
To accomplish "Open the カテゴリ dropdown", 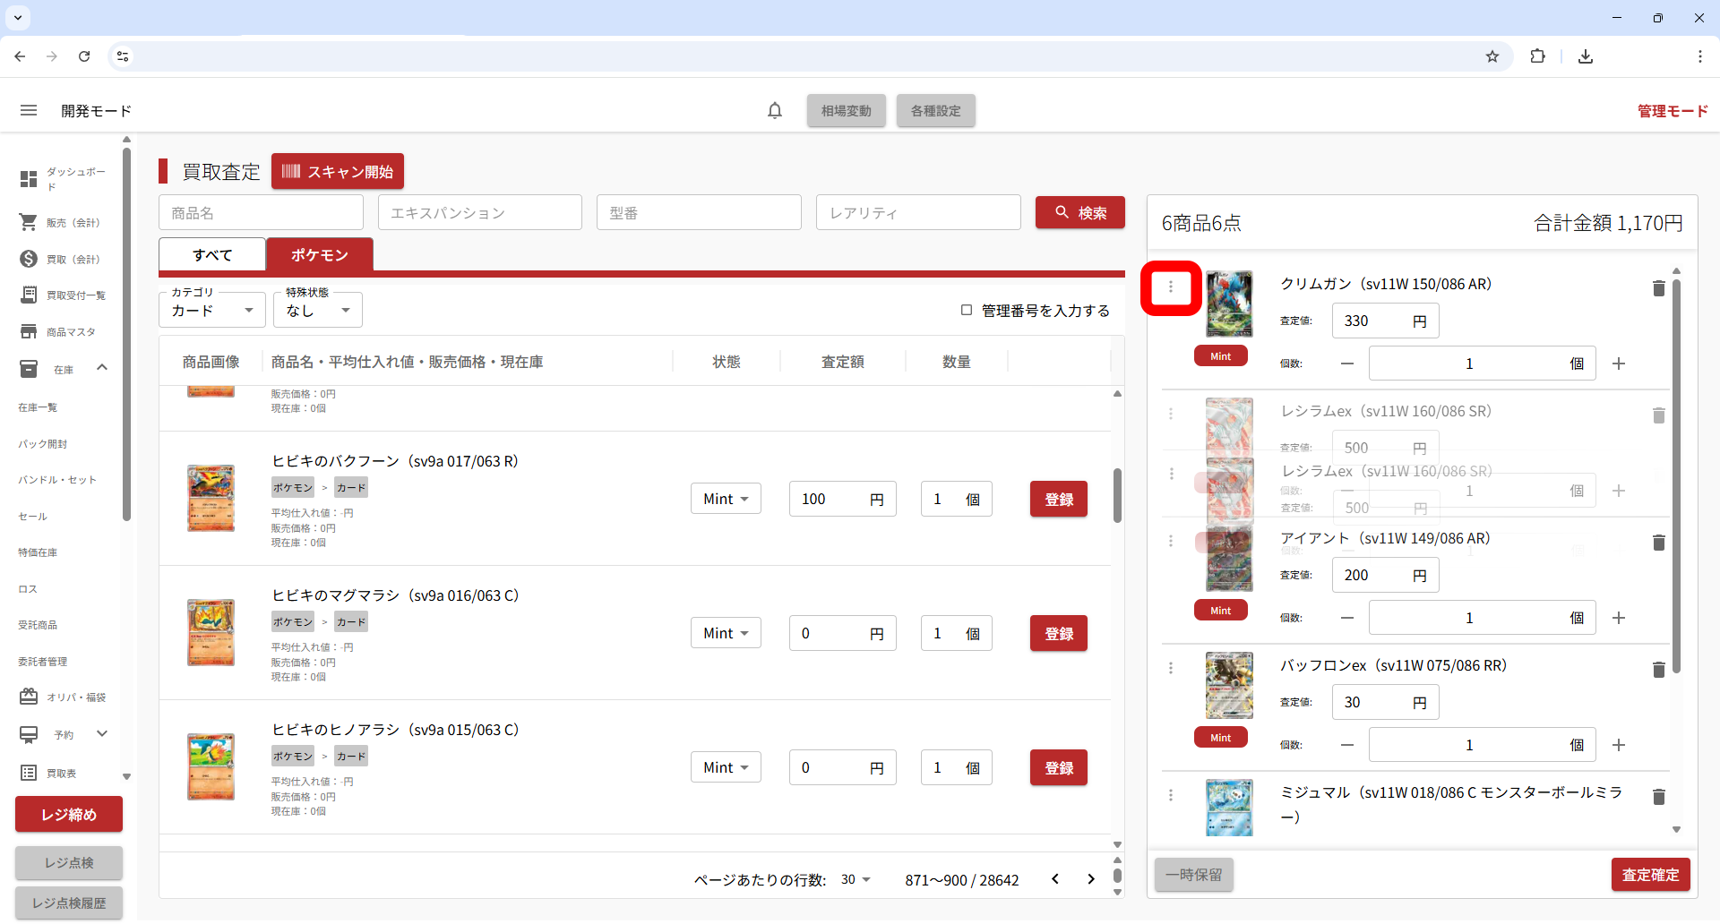I will [212, 311].
